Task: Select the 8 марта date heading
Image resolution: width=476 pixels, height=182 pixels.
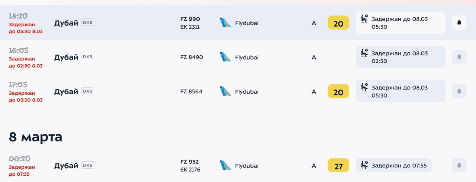Action: 36,137
